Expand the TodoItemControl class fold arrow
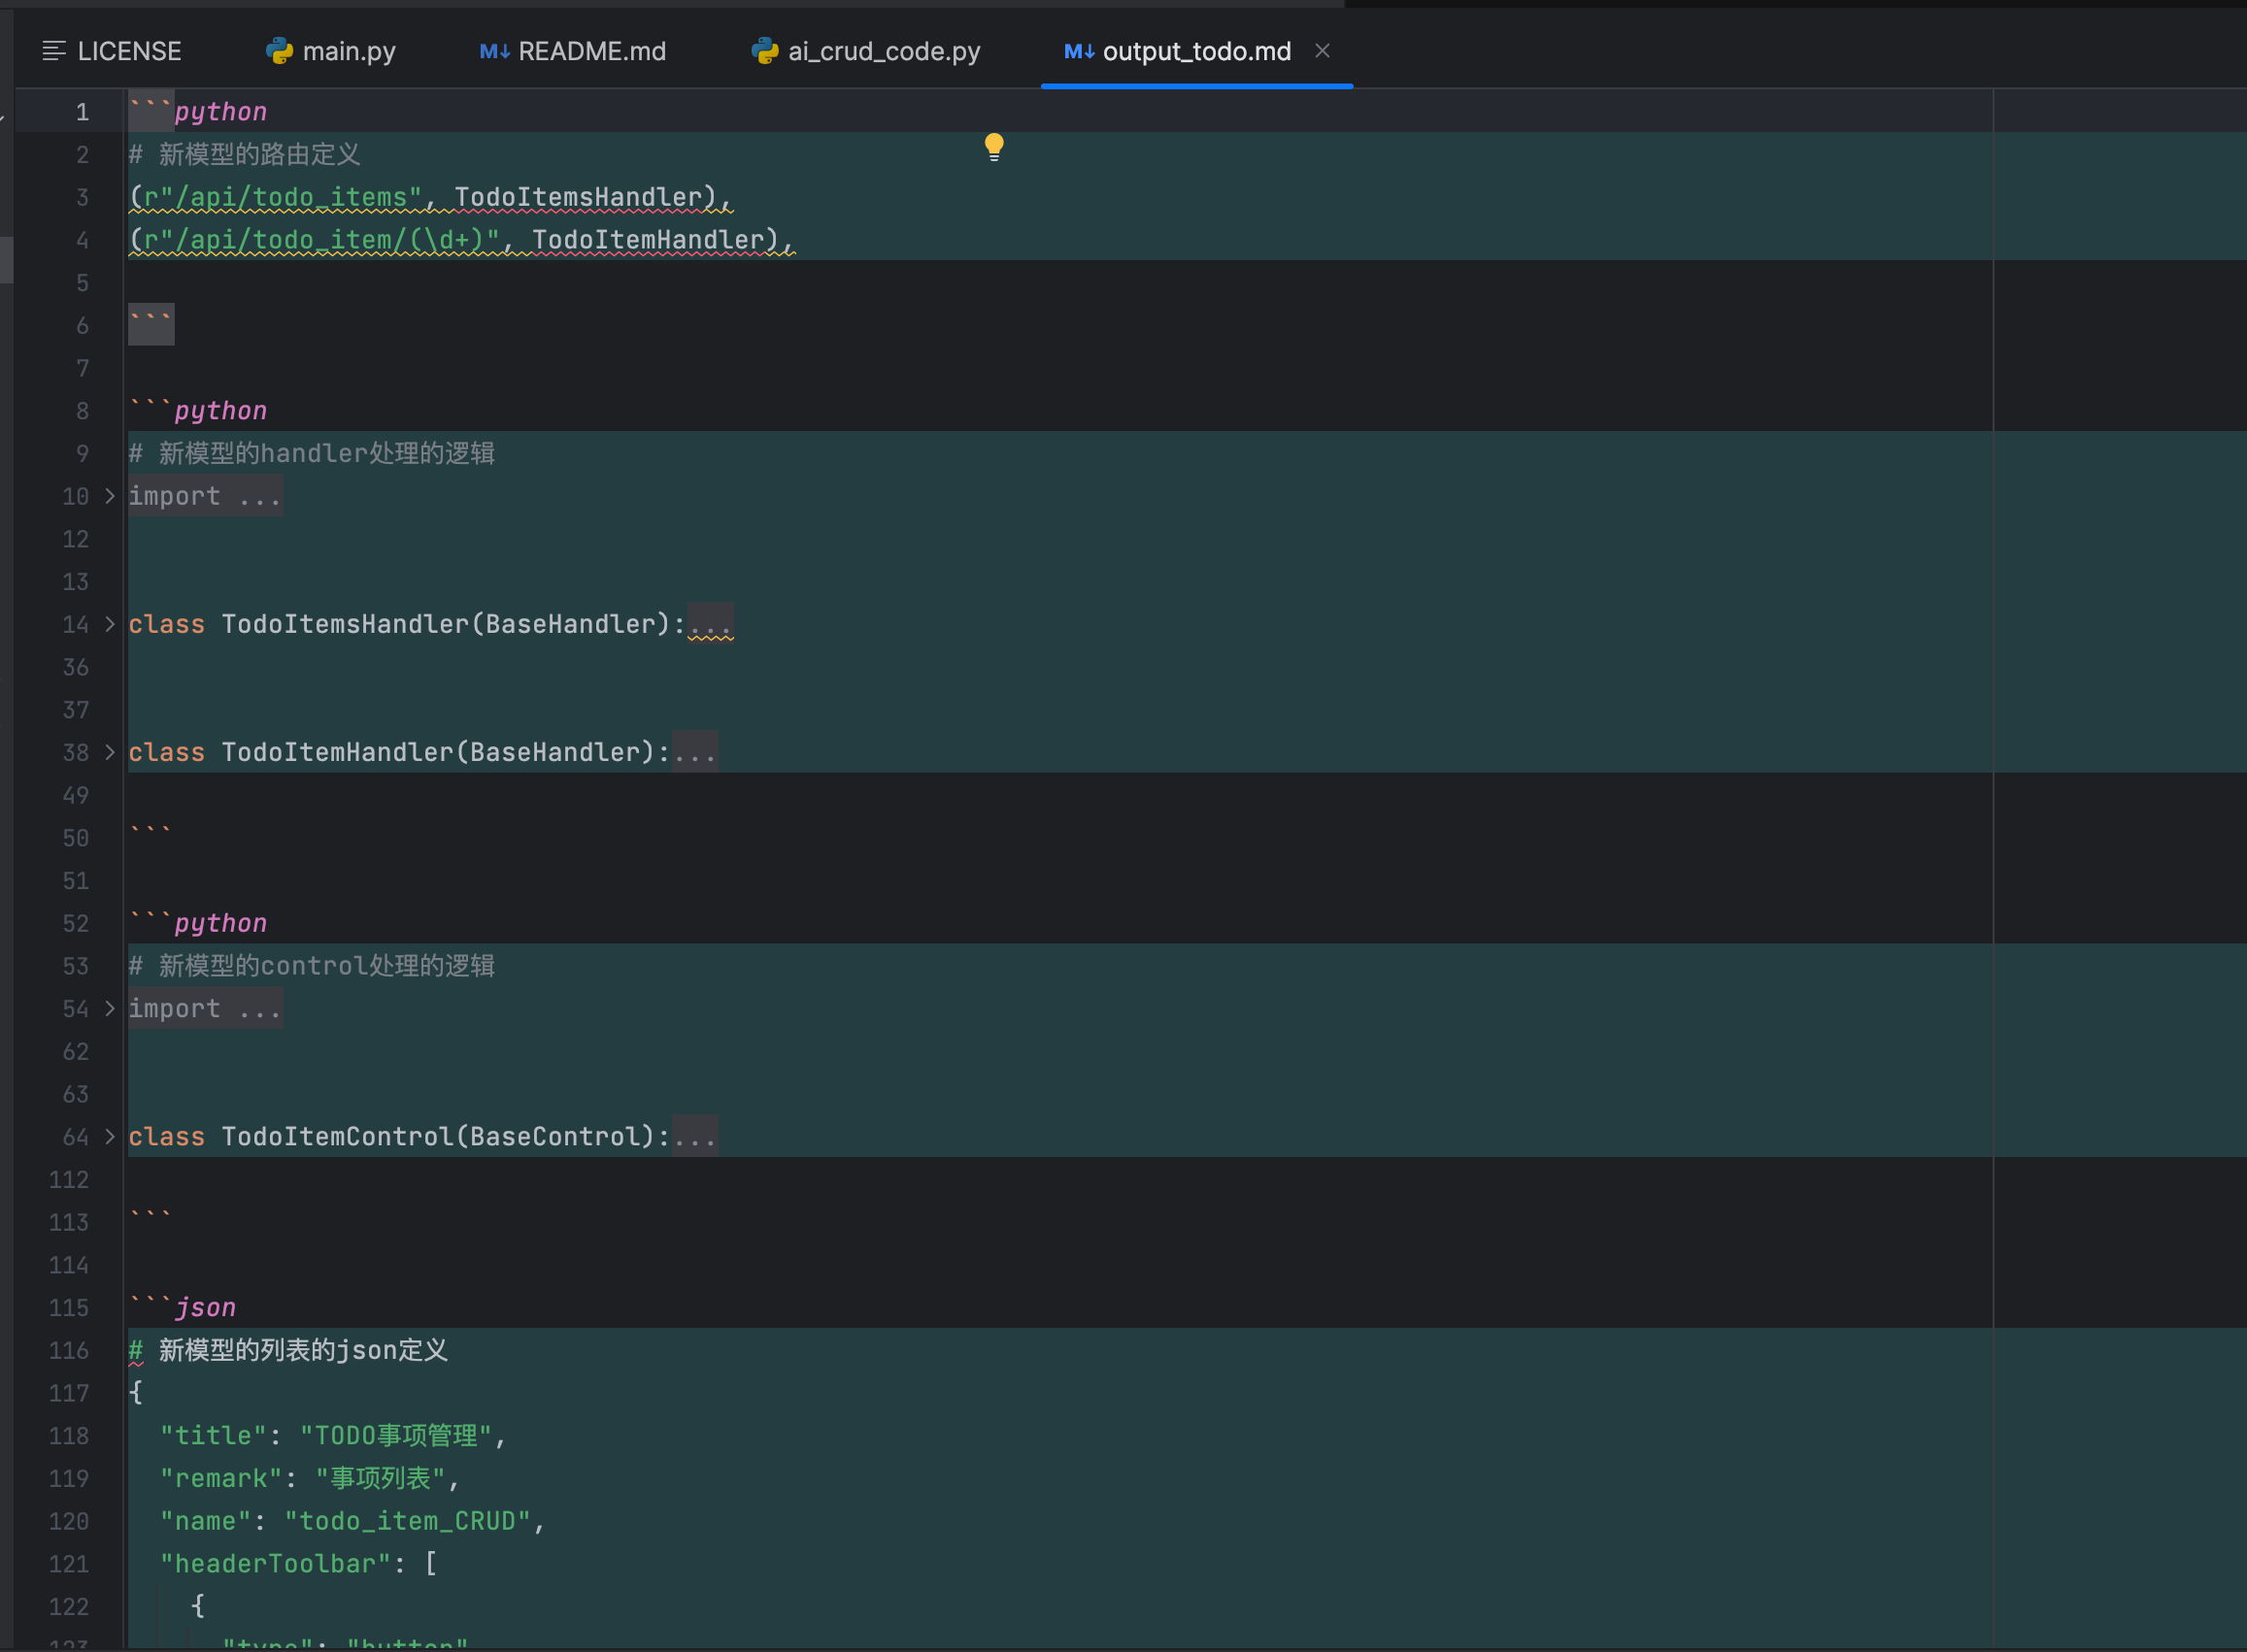2247x1652 pixels. click(110, 1136)
